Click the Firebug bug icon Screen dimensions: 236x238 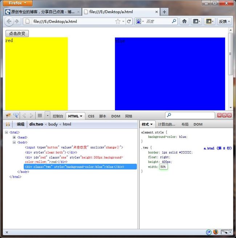pyautogui.click(x=8, y=115)
